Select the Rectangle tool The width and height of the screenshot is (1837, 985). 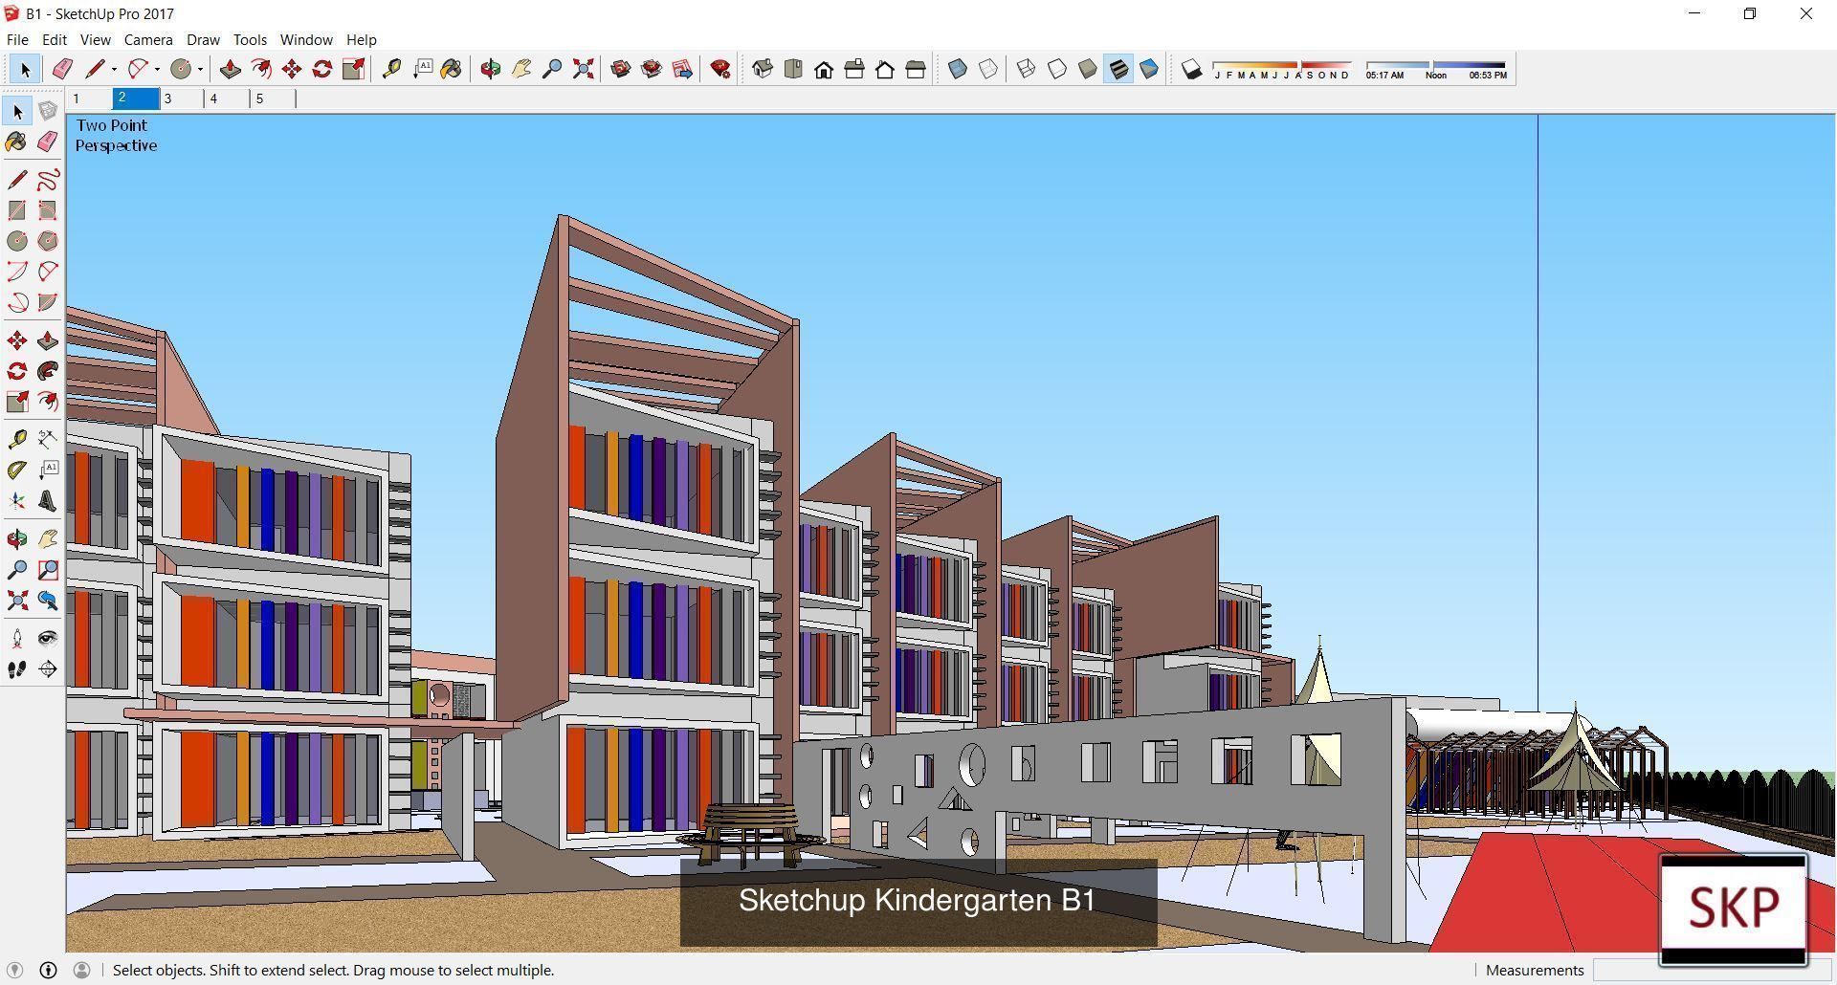click(17, 209)
